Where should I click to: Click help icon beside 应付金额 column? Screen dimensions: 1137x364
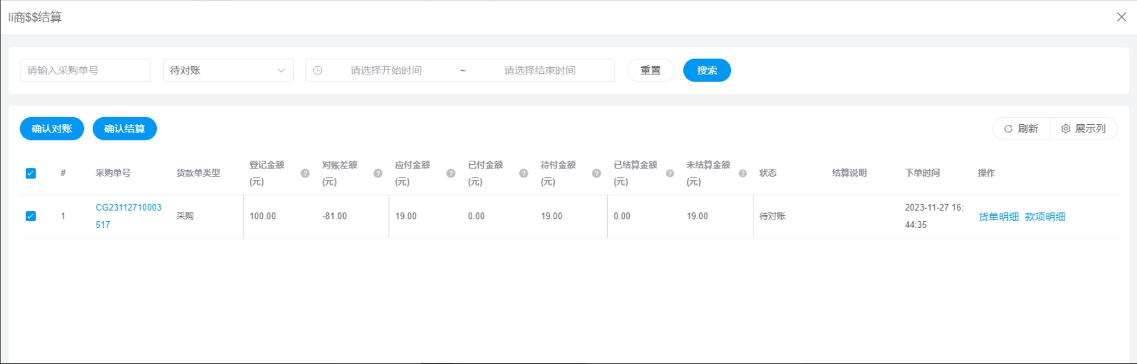(451, 173)
